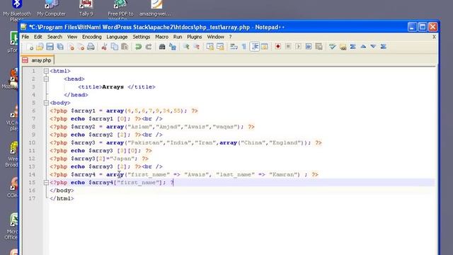
Task: Open user defined language dialog icon
Action: pos(264,47)
